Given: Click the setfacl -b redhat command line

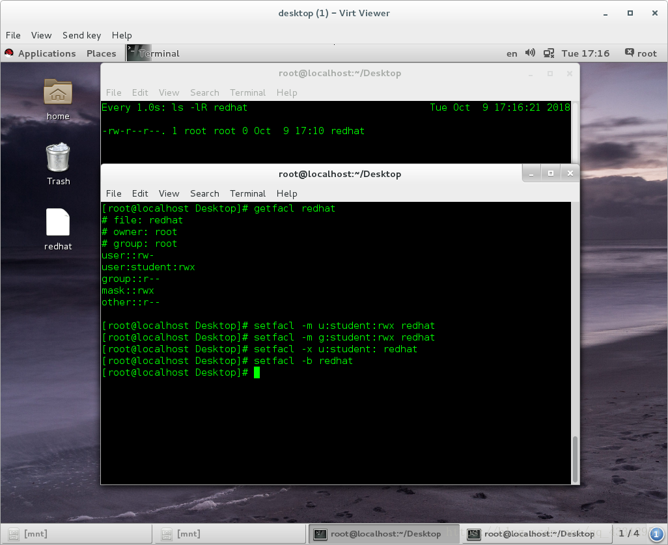Looking at the screenshot, I should pos(227,361).
